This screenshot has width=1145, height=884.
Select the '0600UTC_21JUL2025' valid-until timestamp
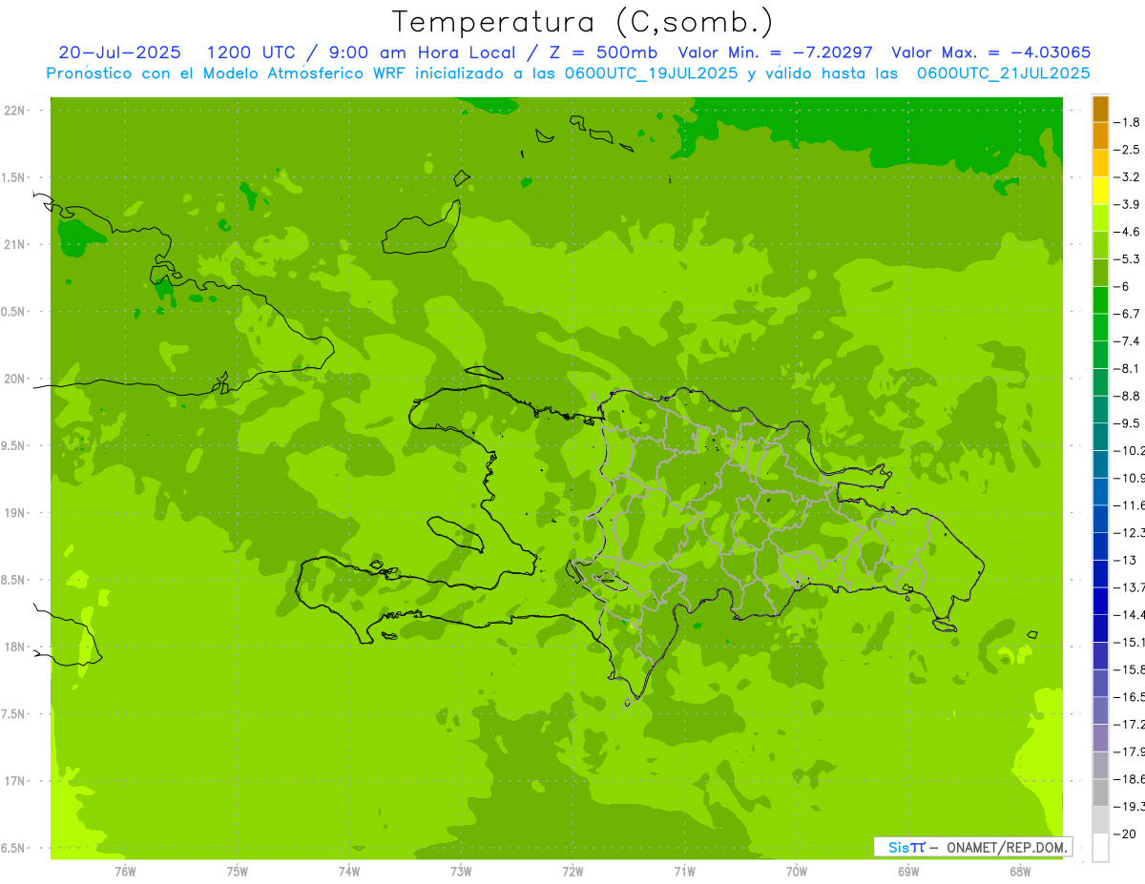tap(1004, 73)
